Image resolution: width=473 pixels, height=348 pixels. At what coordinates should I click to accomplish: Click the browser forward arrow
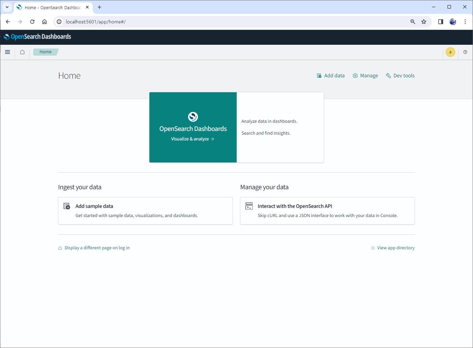(20, 22)
